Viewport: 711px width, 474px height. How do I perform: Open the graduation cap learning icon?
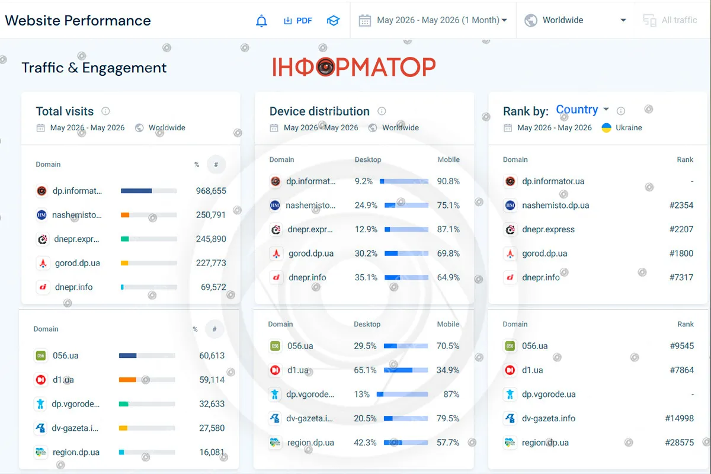pyautogui.click(x=333, y=21)
